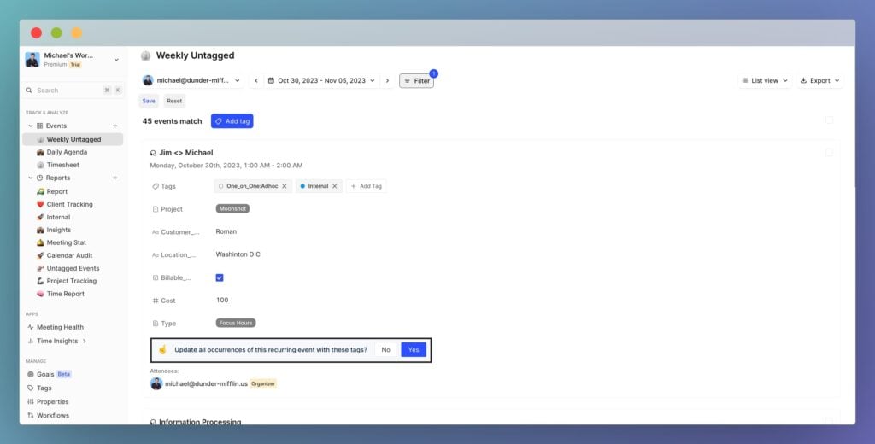The image size is (875, 444).
Task: Click + Add Tag in the Tags row
Action: (366, 186)
